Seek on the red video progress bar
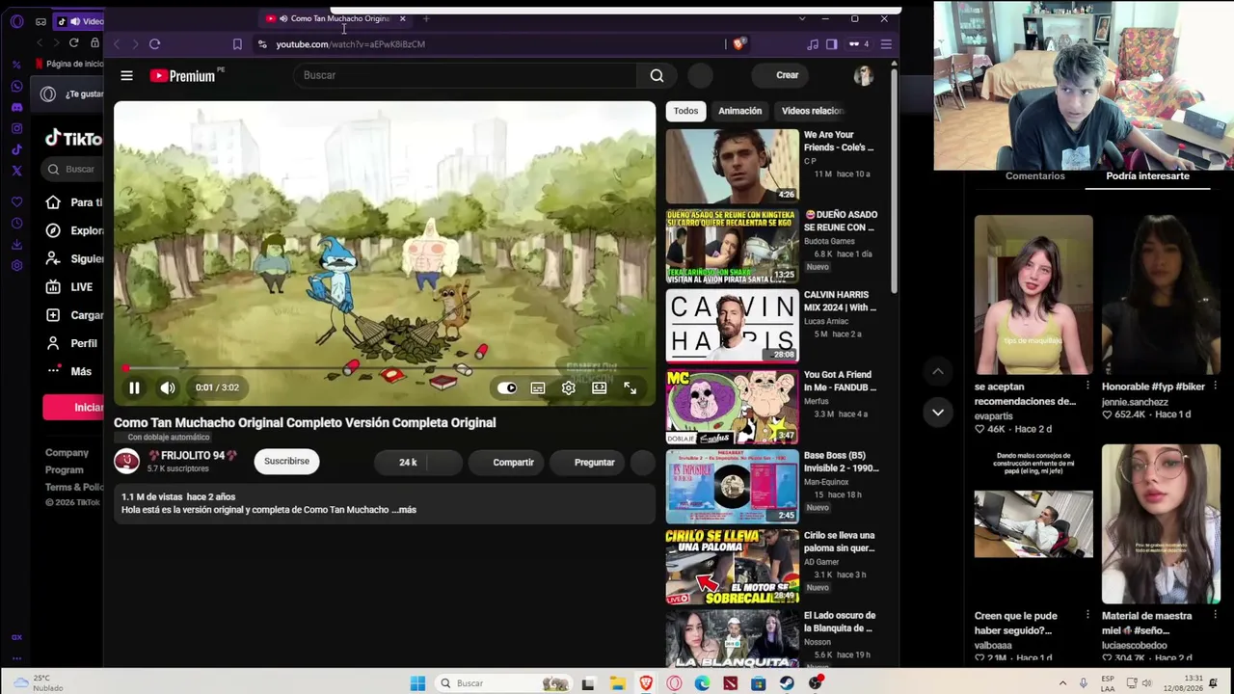Image resolution: width=1234 pixels, height=694 pixels. [x=385, y=368]
